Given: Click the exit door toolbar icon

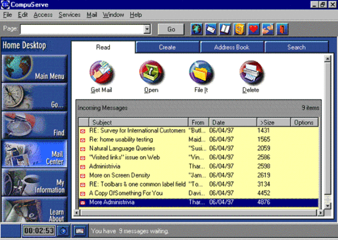Looking at the screenshot, I should [282, 29].
